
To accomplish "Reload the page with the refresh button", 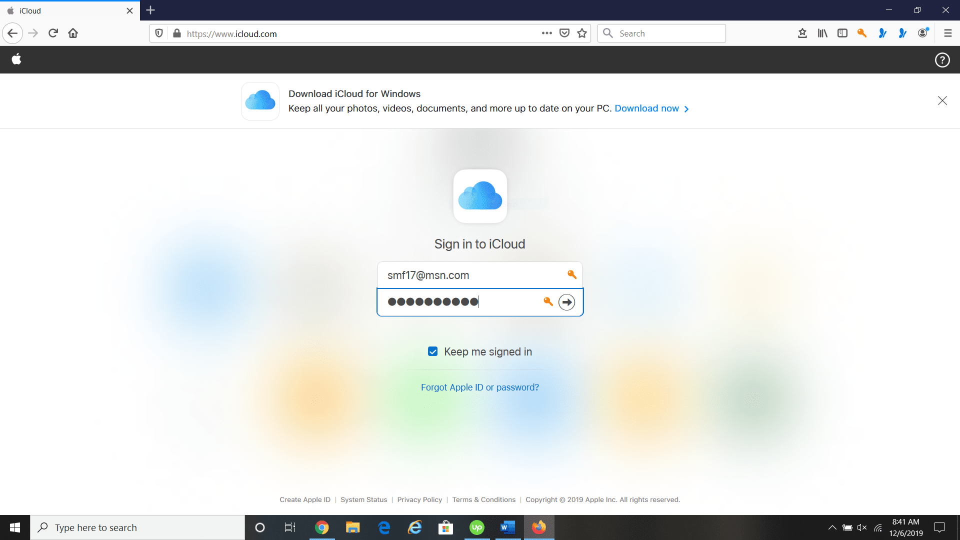I will click(53, 33).
